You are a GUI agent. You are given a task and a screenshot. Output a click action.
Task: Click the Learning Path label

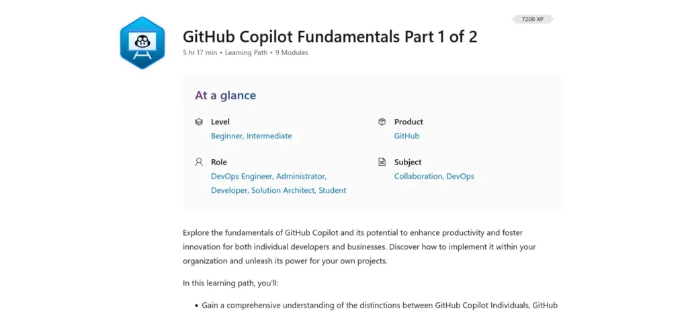point(246,52)
